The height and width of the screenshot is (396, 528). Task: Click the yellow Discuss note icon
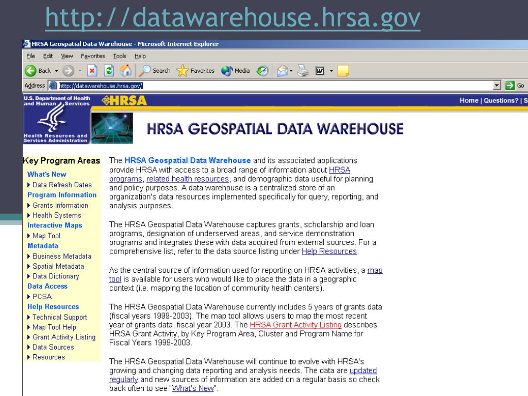coord(343,71)
